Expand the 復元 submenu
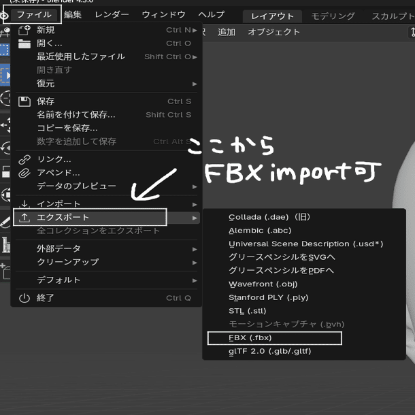Screen dimensions: 415x415 pyautogui.click(x=106, y=84)
